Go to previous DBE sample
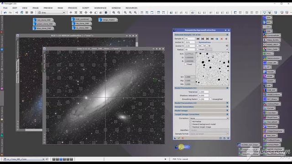Screen dimensions: 292x164 (x=203, y=39)
